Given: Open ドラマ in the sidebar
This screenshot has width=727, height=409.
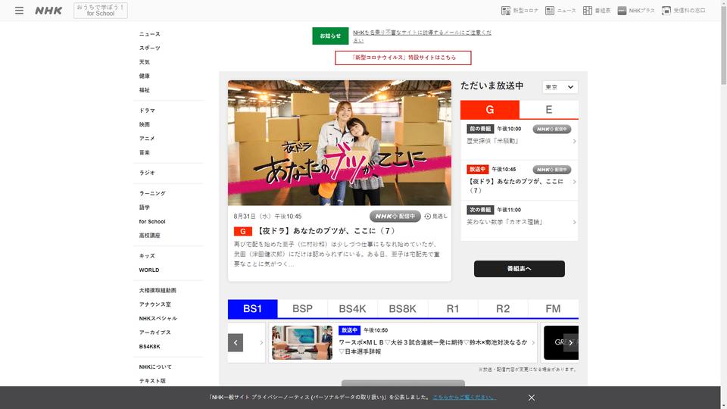Looking at the screenshot, I should pyautogui.click(x=147, y=111).
